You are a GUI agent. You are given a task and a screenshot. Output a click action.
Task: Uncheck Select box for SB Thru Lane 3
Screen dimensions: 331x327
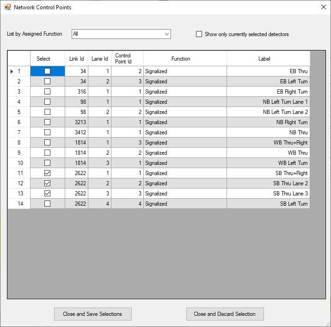click(x=47, y=193)
